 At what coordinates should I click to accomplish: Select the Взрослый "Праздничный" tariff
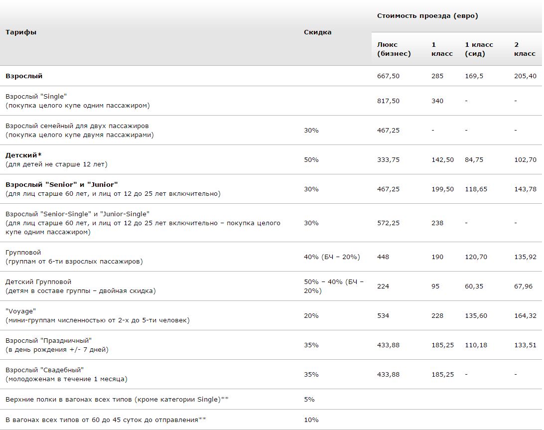49,340
